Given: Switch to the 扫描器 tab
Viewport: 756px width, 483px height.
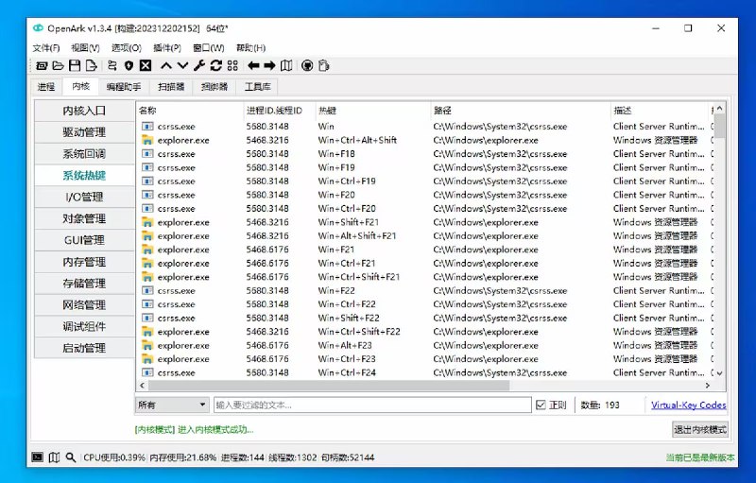Looking at the screenshot, I should click(171, 87).
